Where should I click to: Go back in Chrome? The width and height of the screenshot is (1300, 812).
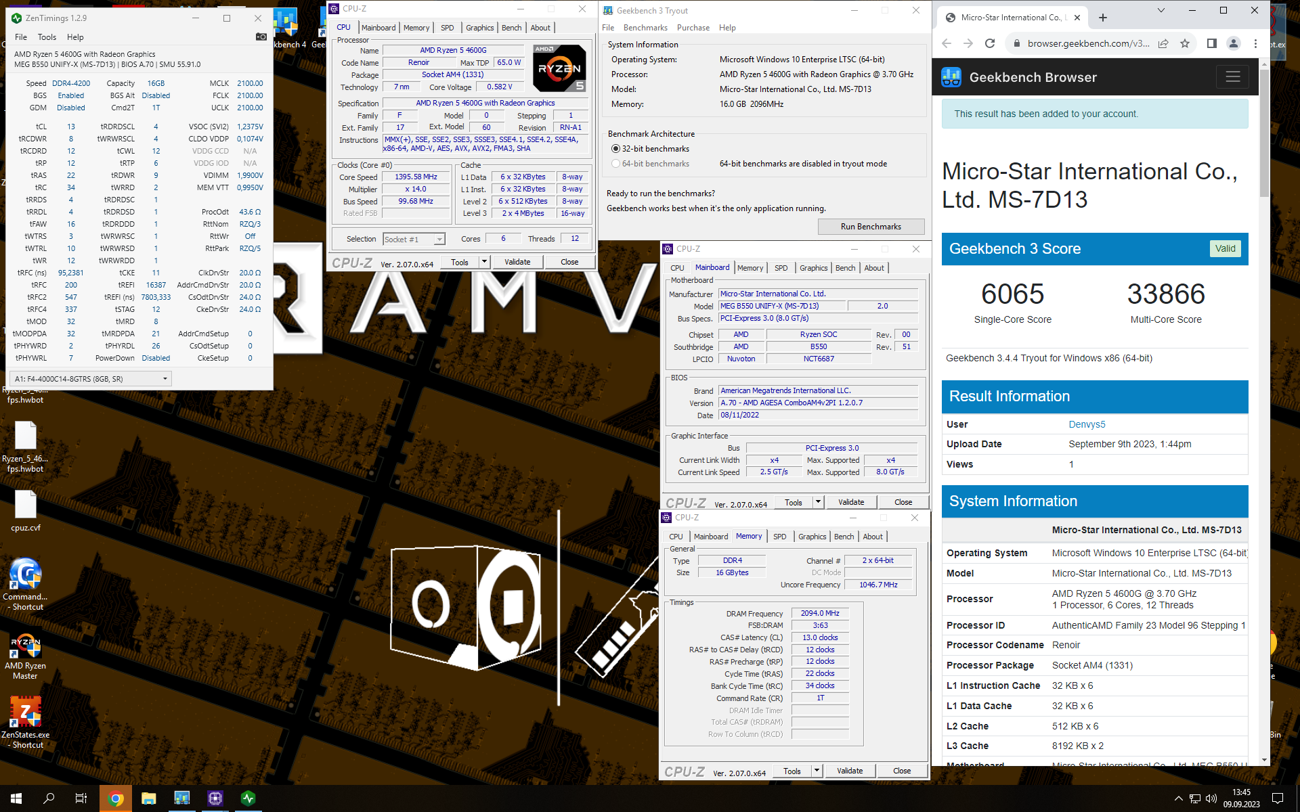click(x=947, y=43)
